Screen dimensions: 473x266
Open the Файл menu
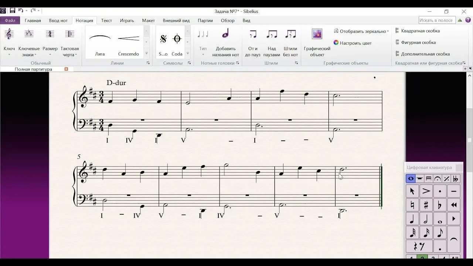pyautogui.click(x=10, y=20)
